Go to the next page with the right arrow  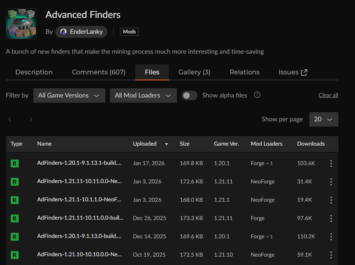click(31, 119)
